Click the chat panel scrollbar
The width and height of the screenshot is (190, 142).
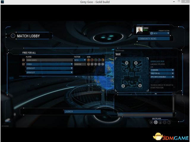click(173, 104)
